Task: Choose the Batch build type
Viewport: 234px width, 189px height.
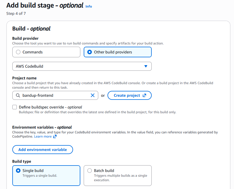Action: tap(90, 171)
